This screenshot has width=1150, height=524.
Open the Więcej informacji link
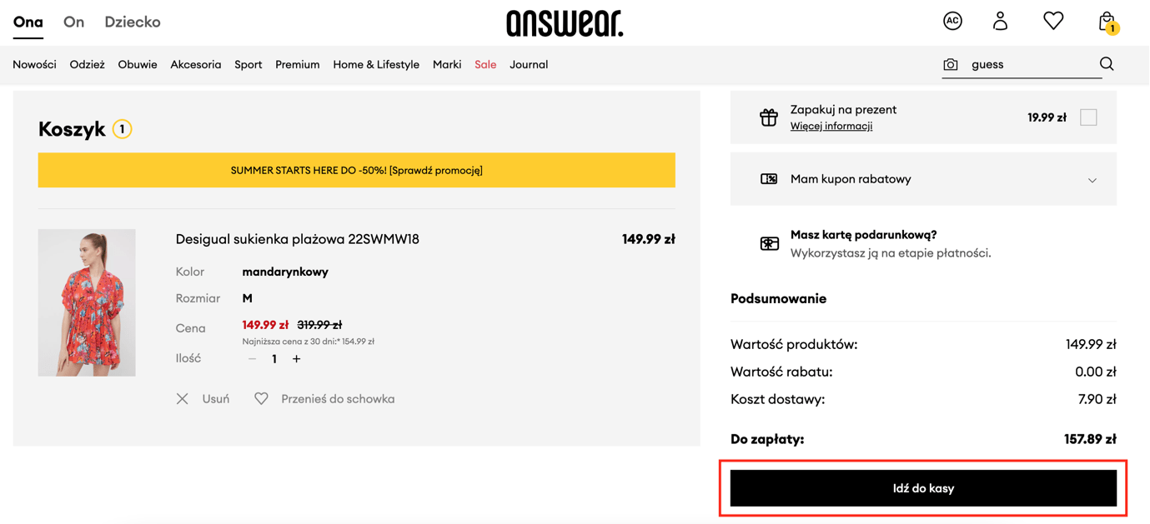(831, 126)
